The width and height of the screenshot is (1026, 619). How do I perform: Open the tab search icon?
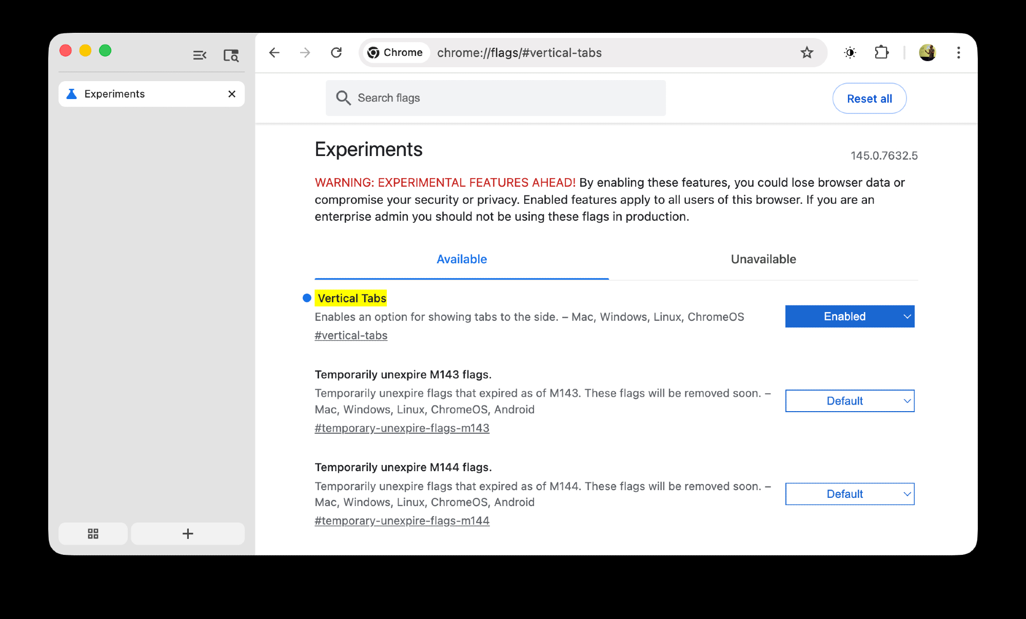click(231, 55)
